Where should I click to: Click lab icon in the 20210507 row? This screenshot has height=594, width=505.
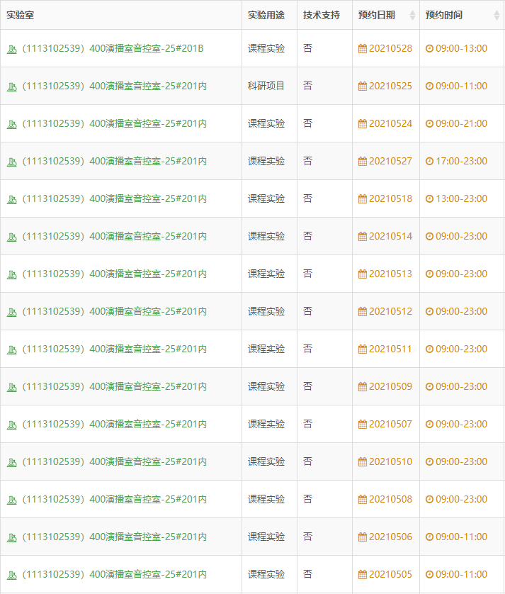point(12,425)
